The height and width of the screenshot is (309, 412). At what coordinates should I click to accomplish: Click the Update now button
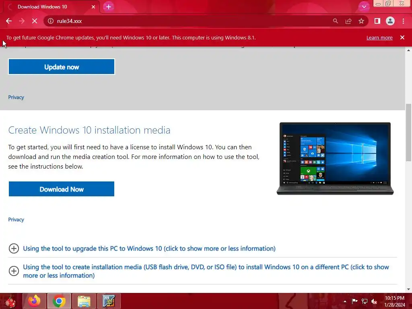tap(62, 67)
